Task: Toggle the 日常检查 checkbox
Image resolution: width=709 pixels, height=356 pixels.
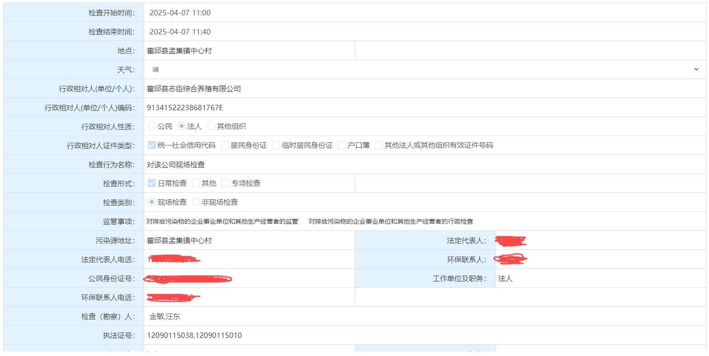Action: click(152, 183)
